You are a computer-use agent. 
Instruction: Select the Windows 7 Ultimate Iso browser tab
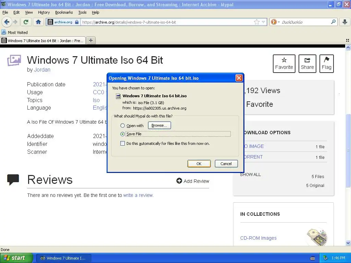pos(43,40)
